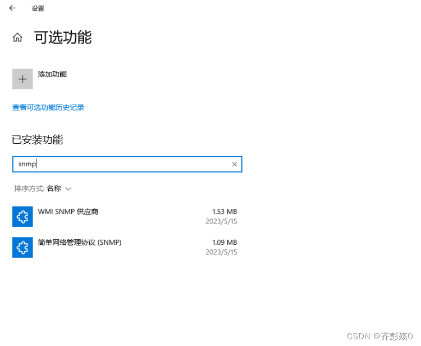Screen dimensions: 421x346
Task: Select the 简单网络管理协议 (SNMP) feature name
Action: (x=80, y=243)
